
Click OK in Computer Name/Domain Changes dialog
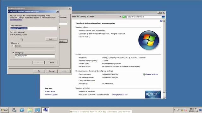pyautogui.click(x=39, y=62)
